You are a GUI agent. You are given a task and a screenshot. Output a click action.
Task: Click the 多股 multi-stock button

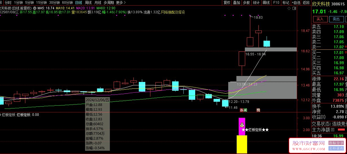click(246, 3)
